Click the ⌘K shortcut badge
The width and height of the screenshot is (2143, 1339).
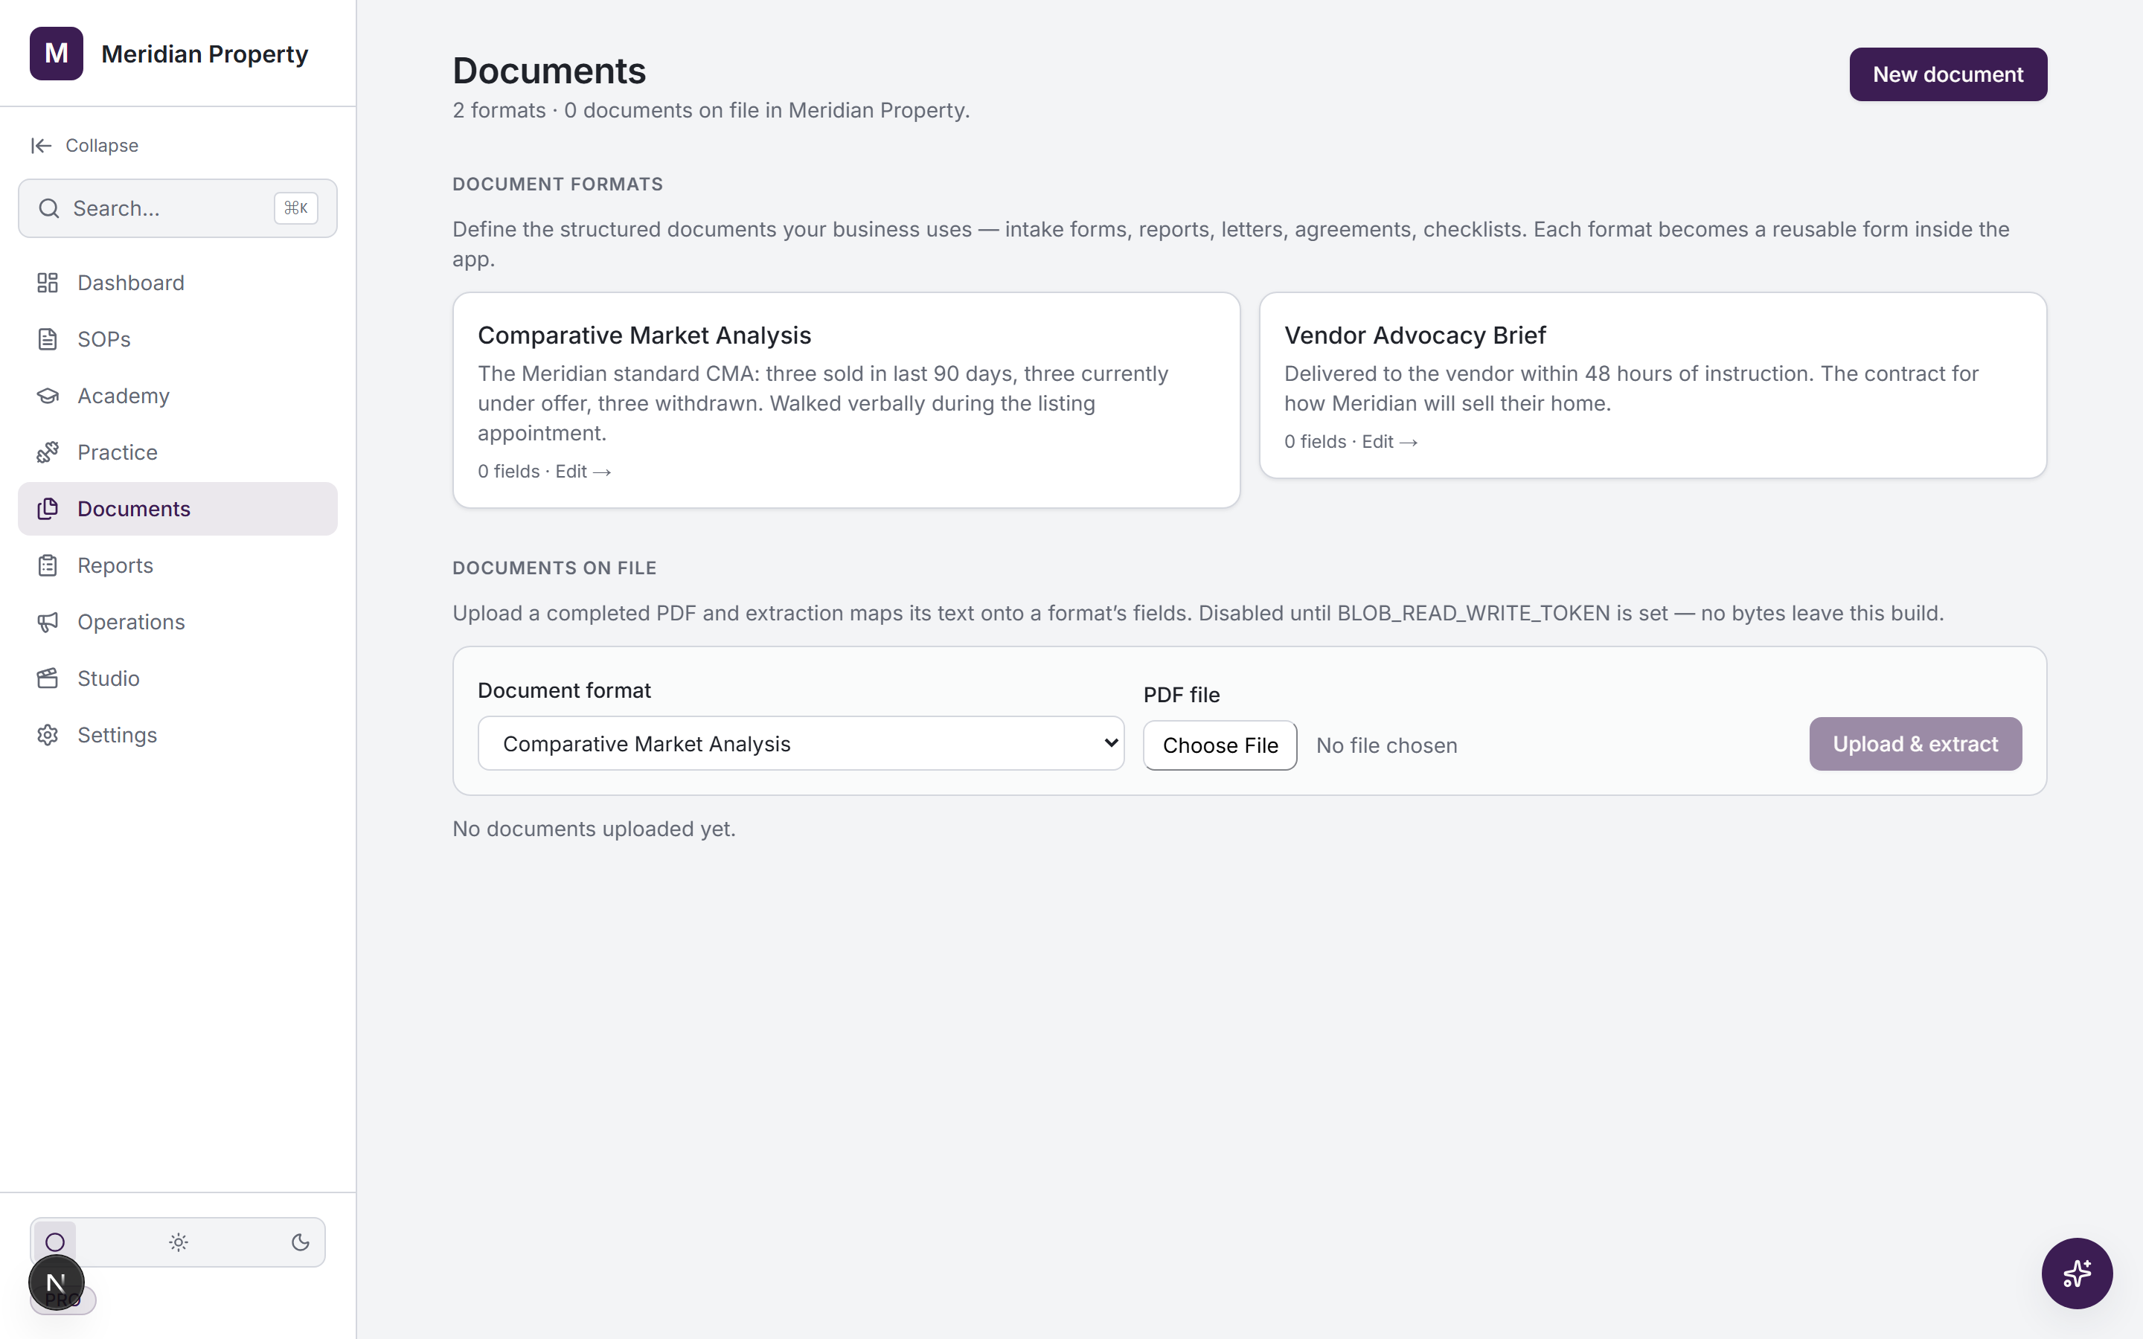click(295, 208)
